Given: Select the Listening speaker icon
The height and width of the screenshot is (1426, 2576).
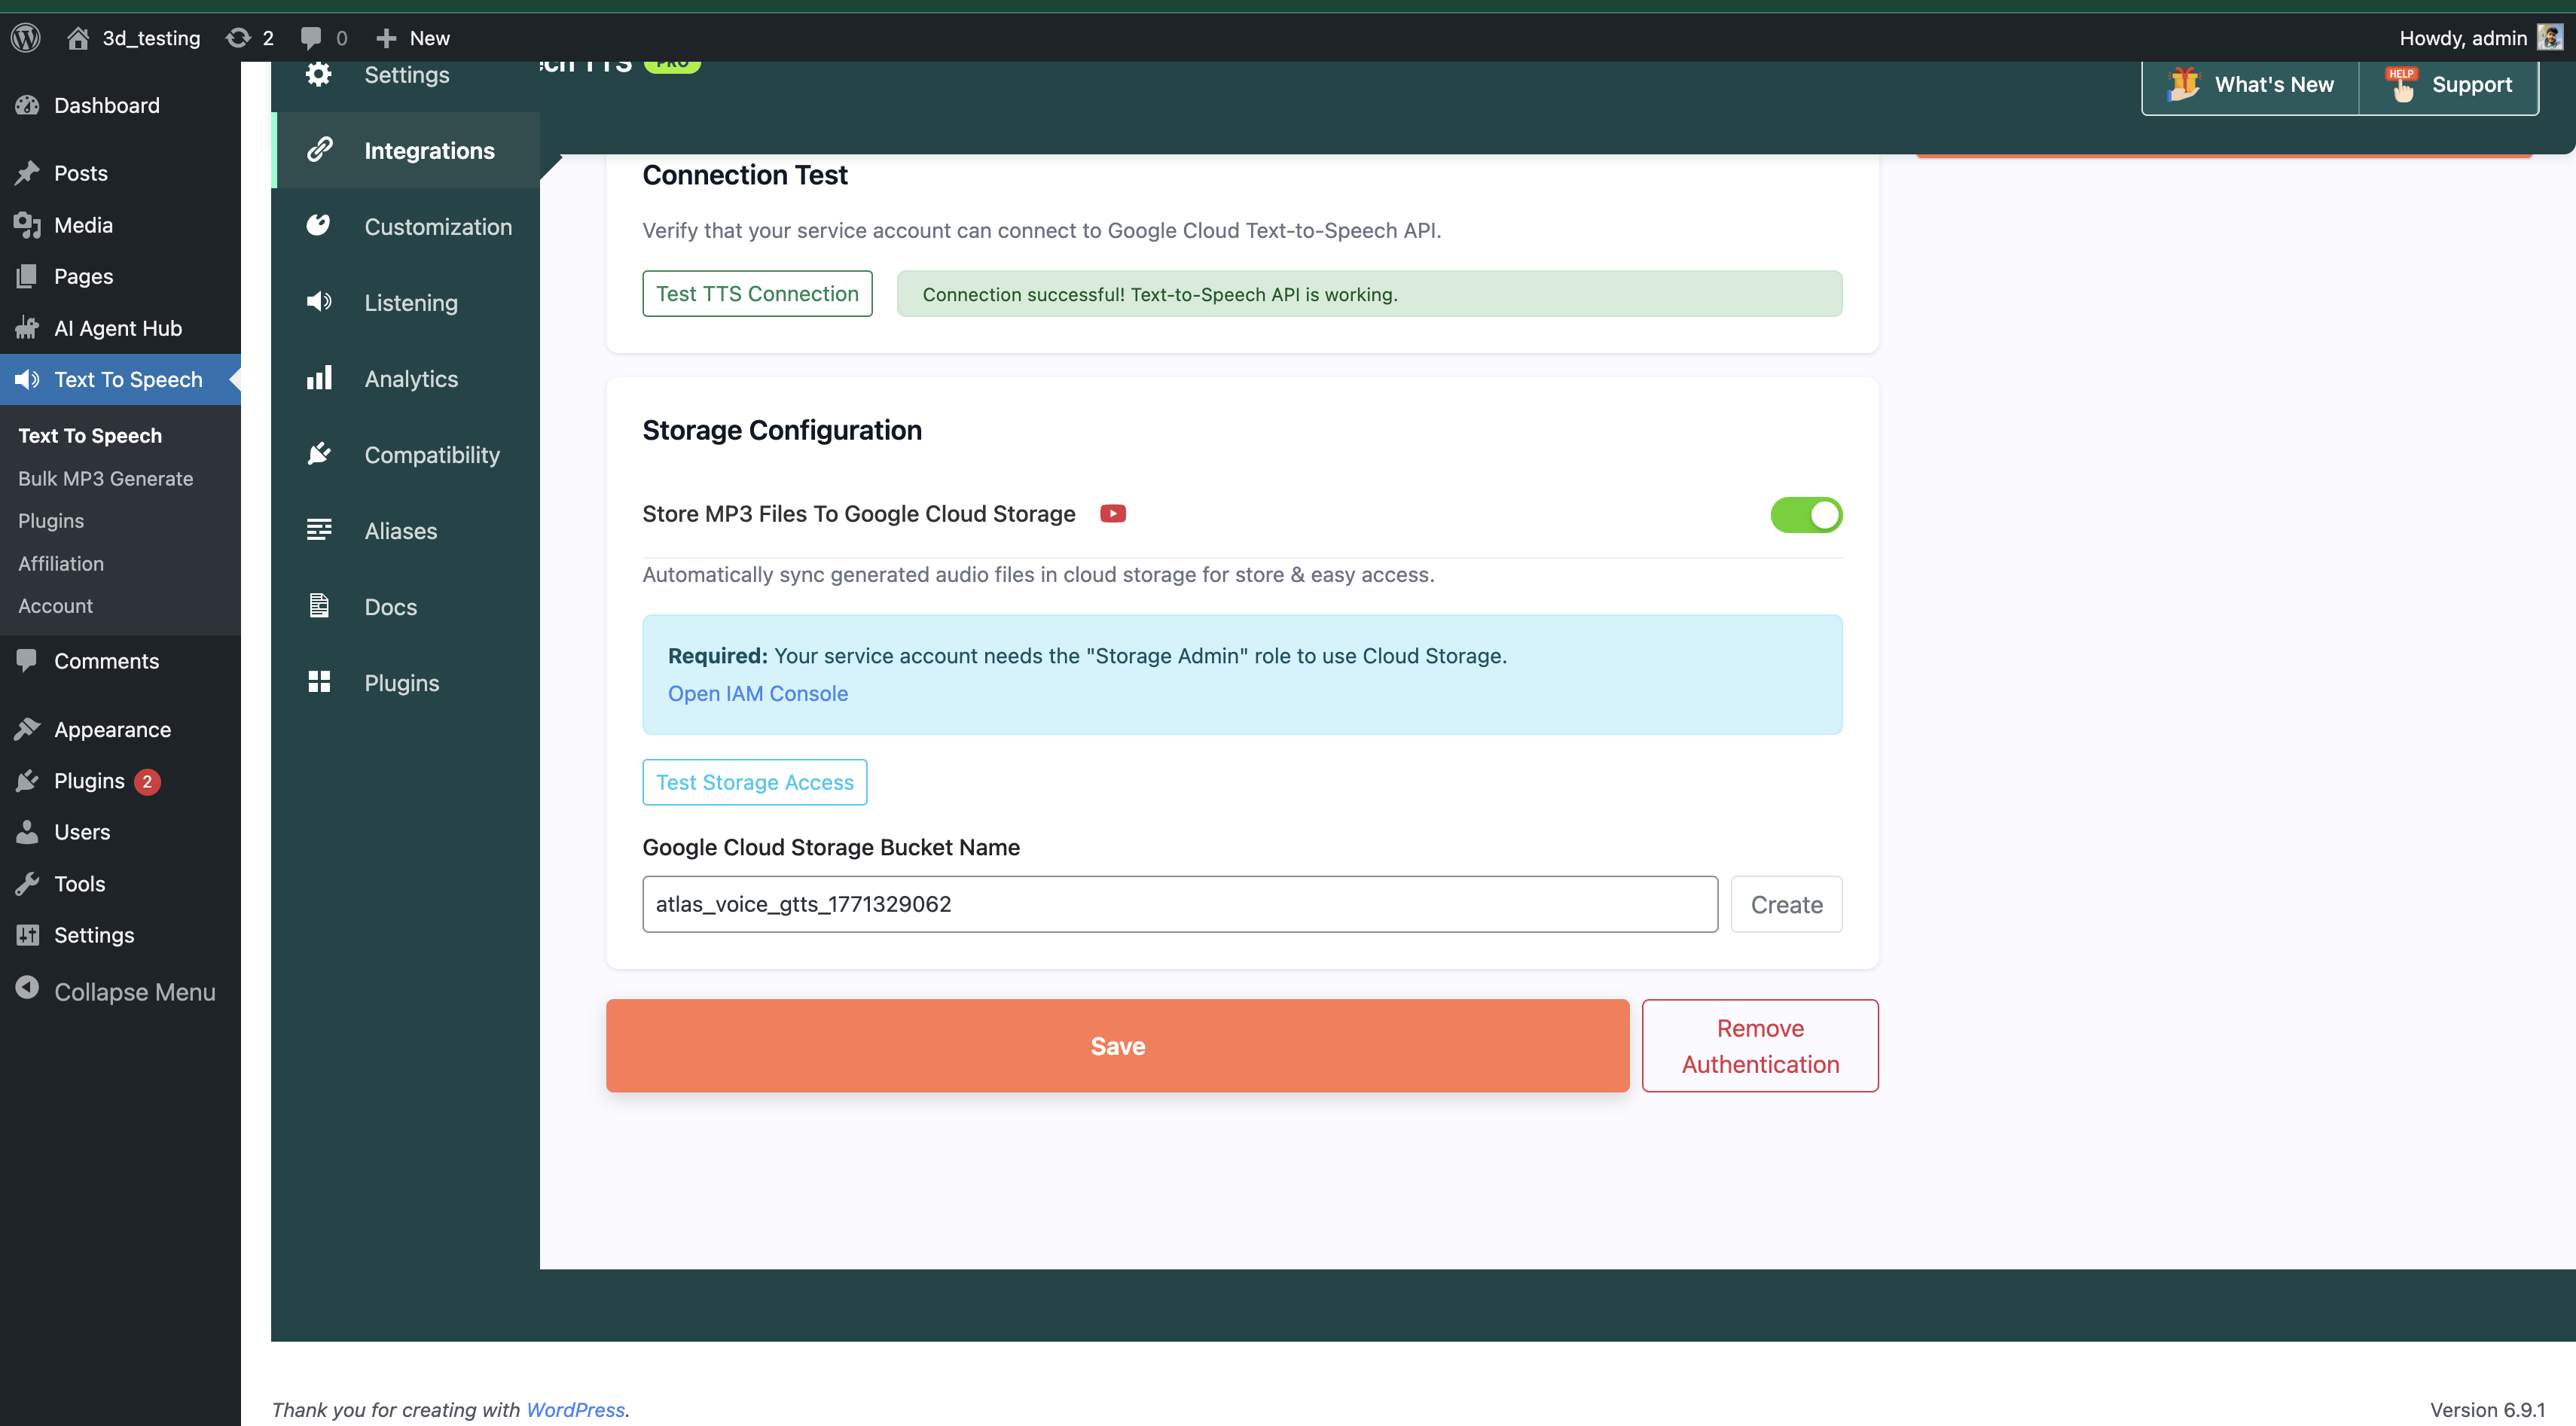Looking at the screenshot, I should [319, 302].
